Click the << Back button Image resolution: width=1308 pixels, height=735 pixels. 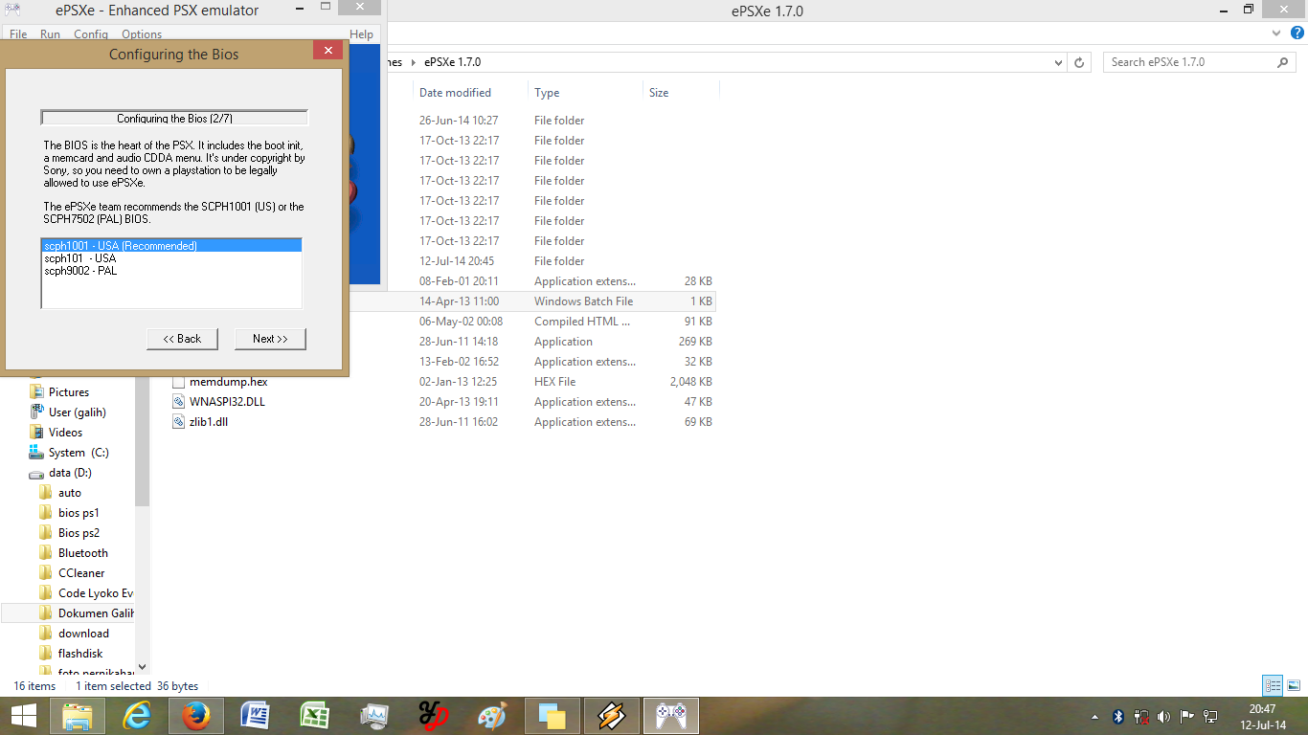(x=182, y=339)
